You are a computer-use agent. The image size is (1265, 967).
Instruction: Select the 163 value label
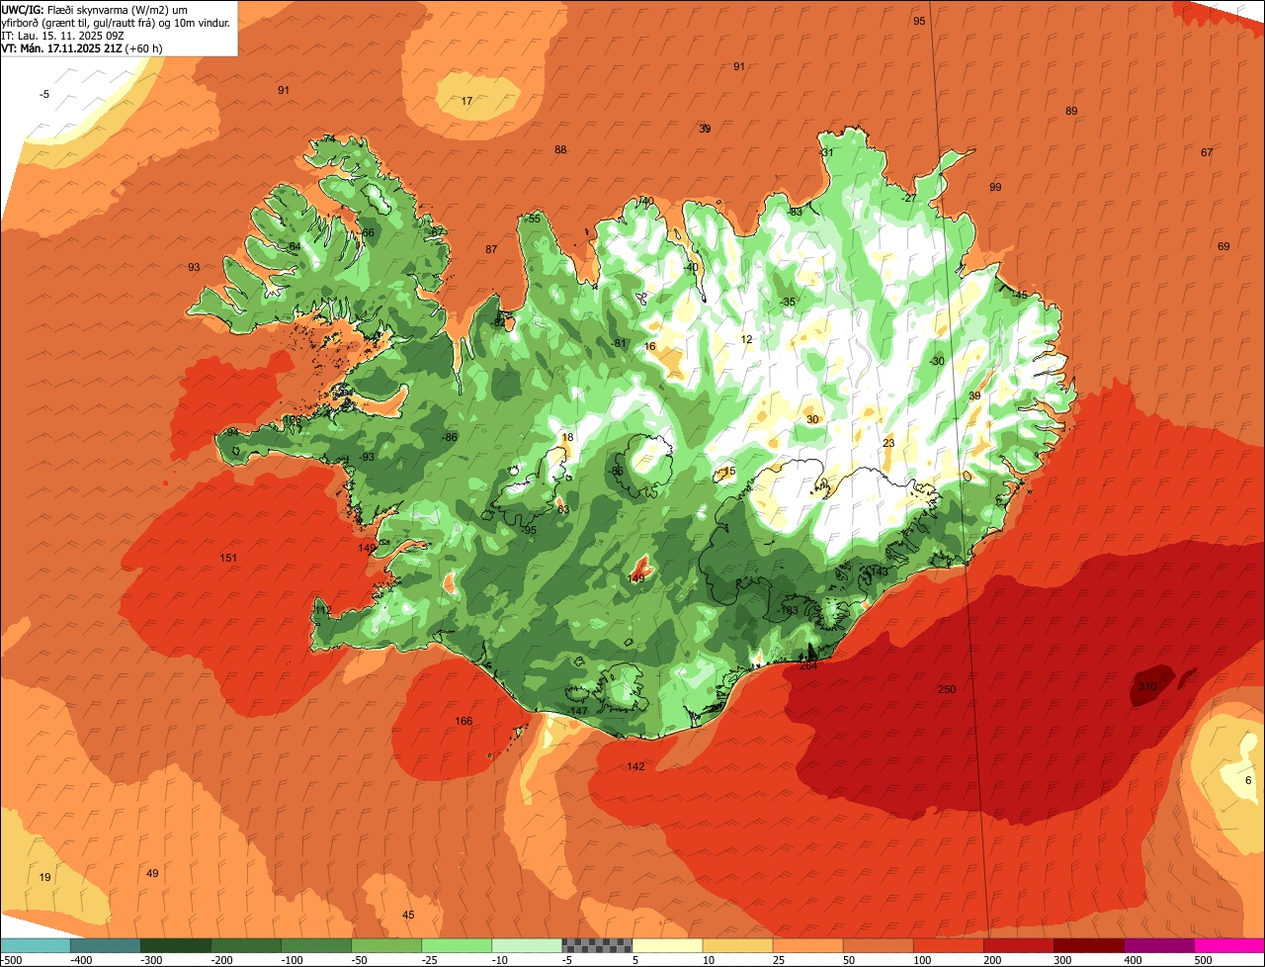pyautogui.click(x=790, y=610)
